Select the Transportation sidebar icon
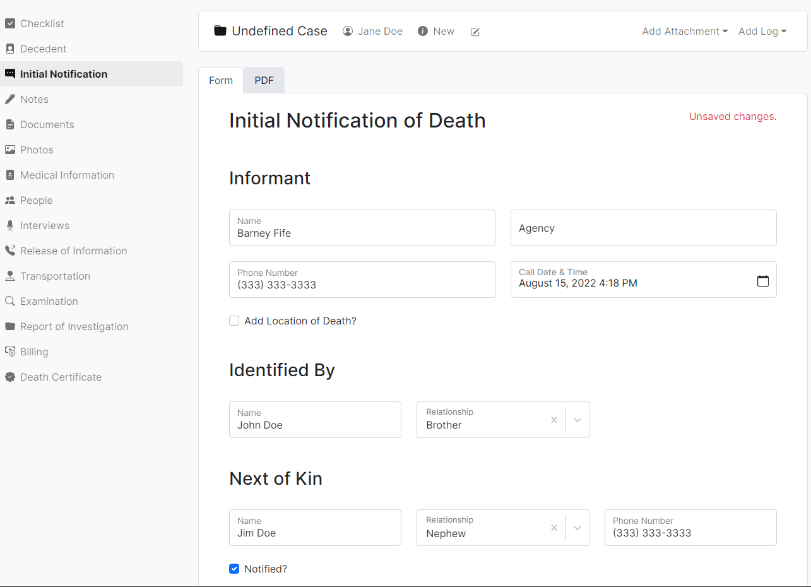 10,276
